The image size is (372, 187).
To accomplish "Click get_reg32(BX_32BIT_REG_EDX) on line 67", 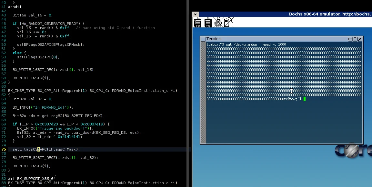I will click(x=72, y=116).
